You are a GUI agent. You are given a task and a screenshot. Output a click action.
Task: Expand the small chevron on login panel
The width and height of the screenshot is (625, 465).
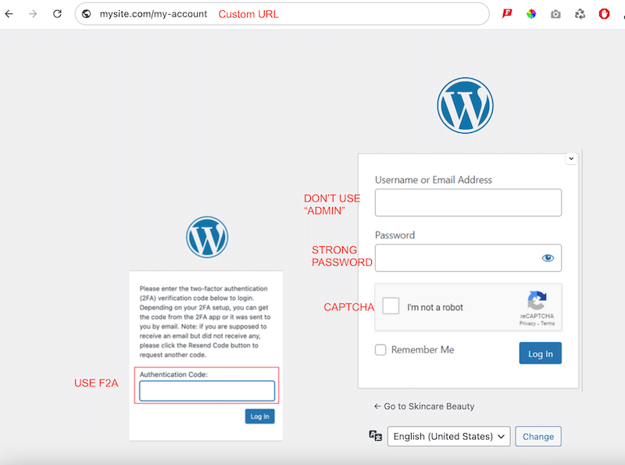click(x=571, y=158)
